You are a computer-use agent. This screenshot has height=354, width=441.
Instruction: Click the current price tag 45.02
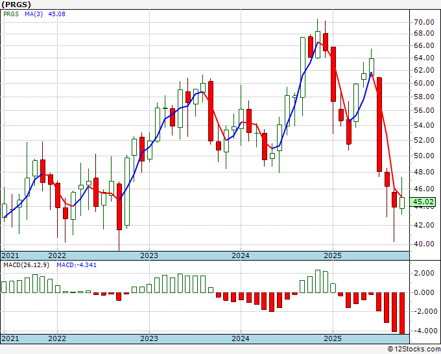point(423,202)
